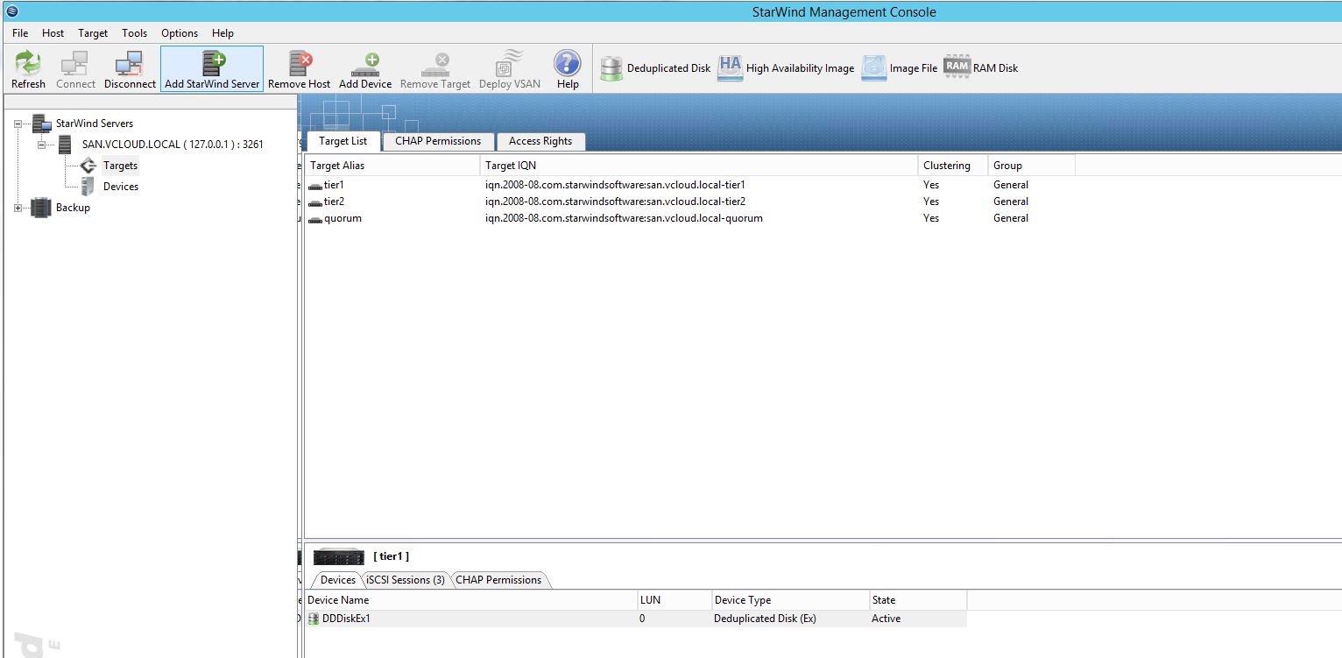This screenshot has height=658, width=1342.
Task: Click the Image File toolbar icon
Action: click(873, 68)
